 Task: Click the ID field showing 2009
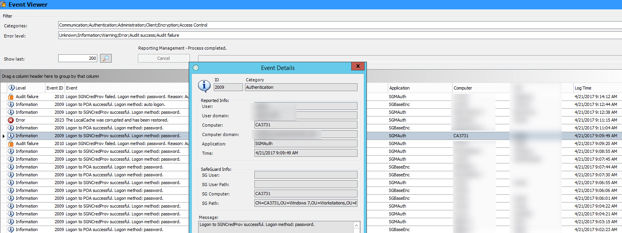pyautogui.click(x=228, y=87)
